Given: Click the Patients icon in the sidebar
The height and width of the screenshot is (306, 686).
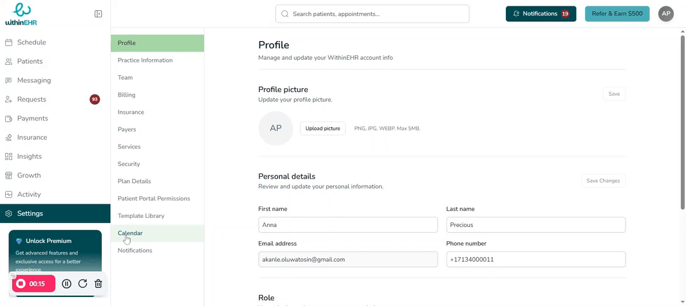Looking at the screenshot, I should [x=9, y=62].
